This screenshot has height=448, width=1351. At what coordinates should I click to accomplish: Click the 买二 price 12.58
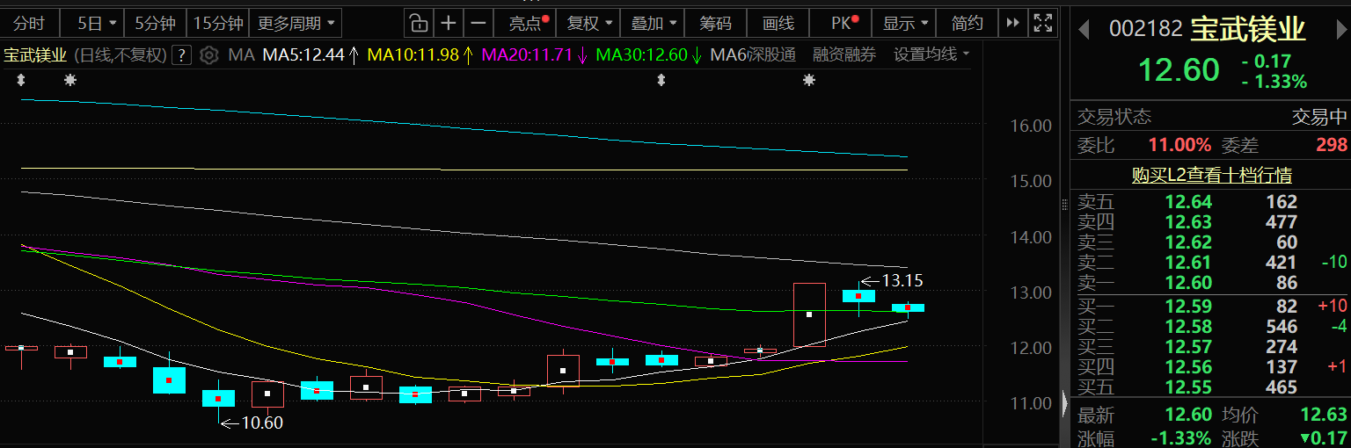(x=1188, y=327)
